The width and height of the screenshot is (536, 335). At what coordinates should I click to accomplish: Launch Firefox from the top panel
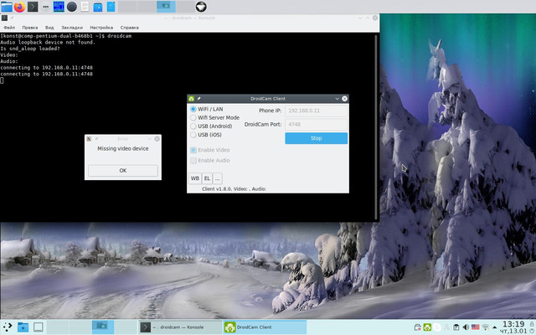pyautogui.click(x=19, y=7)
